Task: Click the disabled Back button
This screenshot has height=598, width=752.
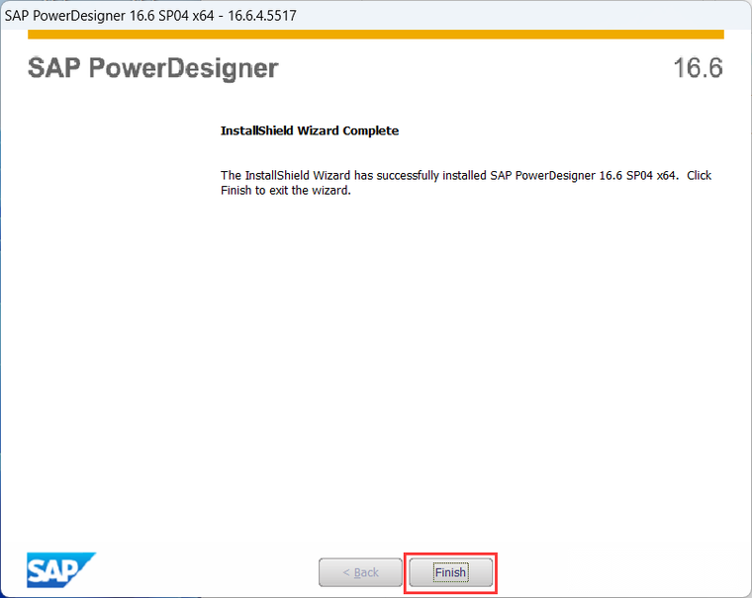Action: pyautogui.click(x=360, y=572)
